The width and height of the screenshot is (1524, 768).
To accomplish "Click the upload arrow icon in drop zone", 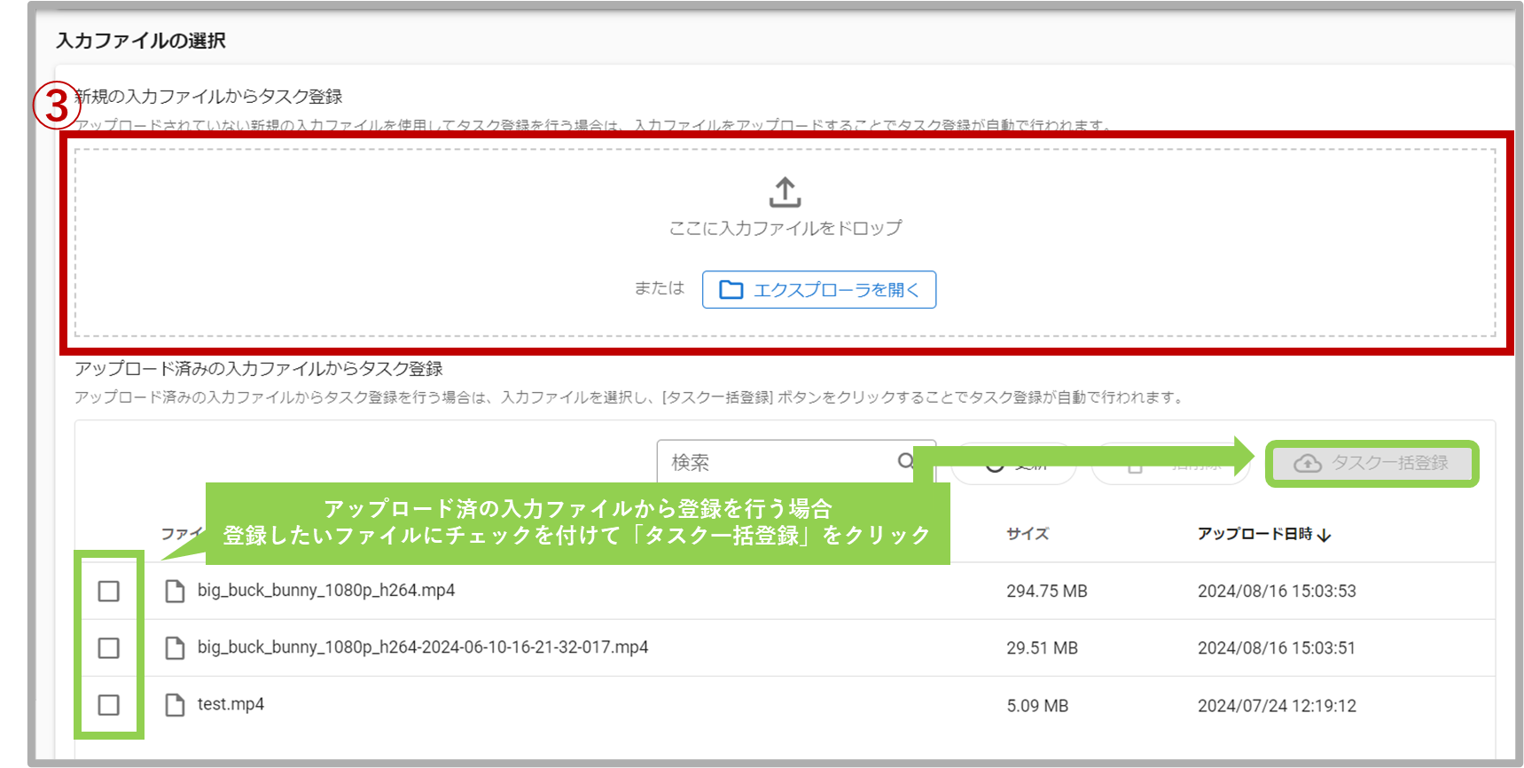I will (x=785, y=192).
